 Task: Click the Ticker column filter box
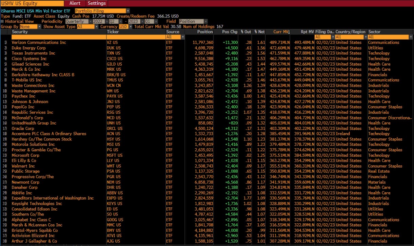pyautogui.click(x=136, y=37)
